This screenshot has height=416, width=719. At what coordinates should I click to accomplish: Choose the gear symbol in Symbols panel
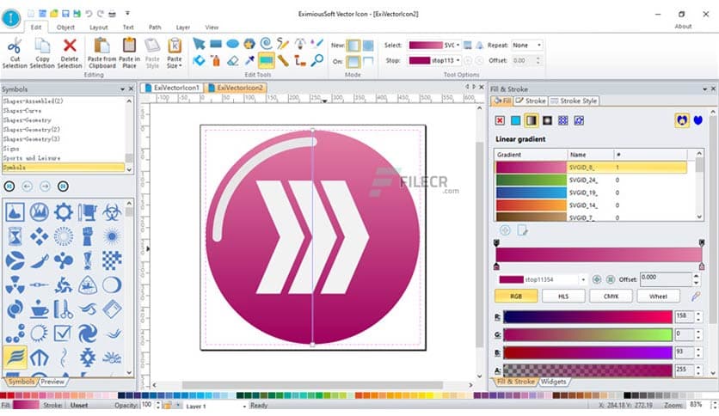click(x=64, y=212)
